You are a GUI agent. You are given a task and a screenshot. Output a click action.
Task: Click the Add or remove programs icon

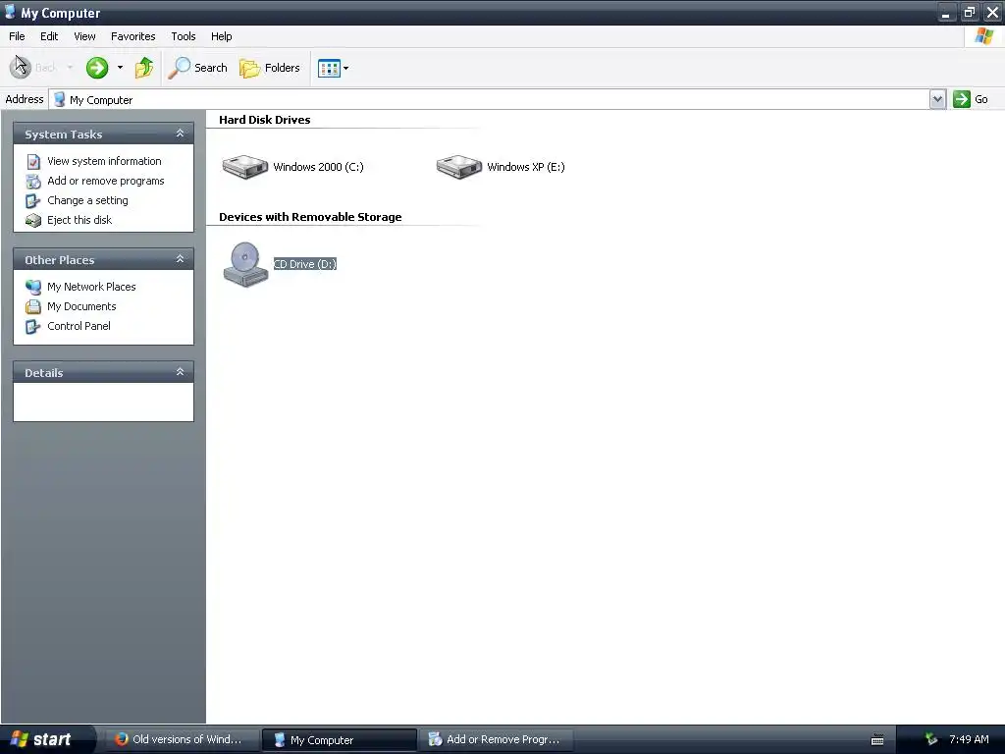[x=33, y=182]
